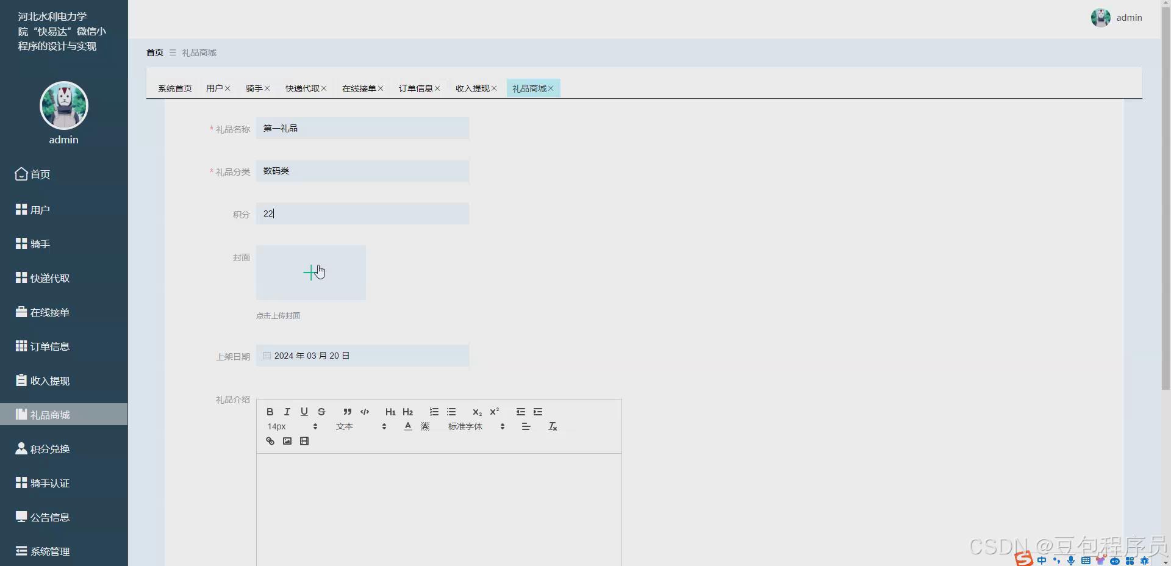1171x566 pixels.
Task: Apply subscript formatting
Action: 478,412
